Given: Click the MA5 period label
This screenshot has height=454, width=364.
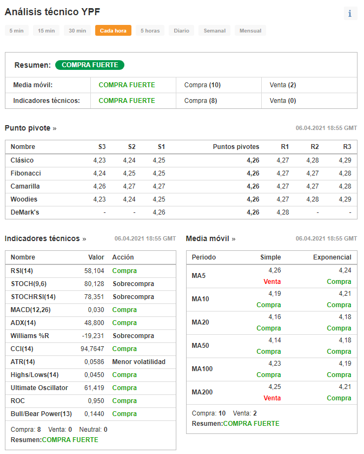Looking at the screenshot, I should click(198, 276).
